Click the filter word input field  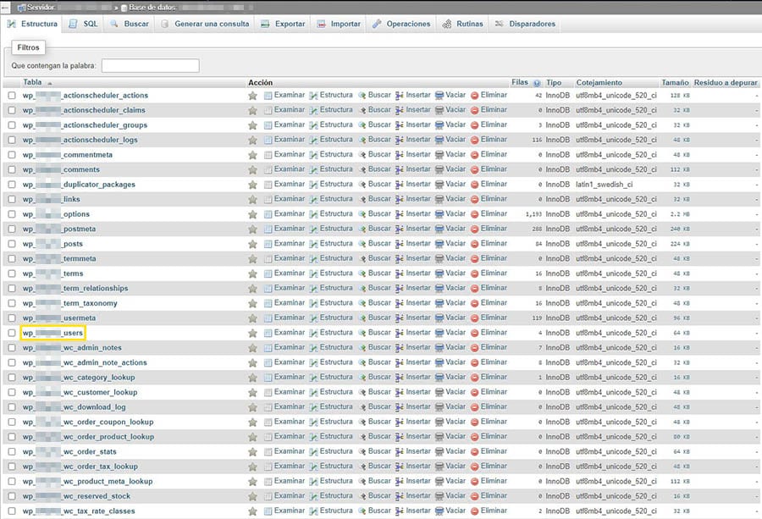tap(150, 65)
